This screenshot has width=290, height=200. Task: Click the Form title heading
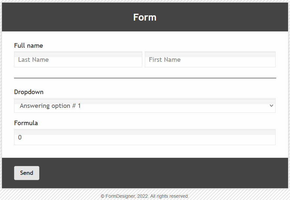(145, 17)
